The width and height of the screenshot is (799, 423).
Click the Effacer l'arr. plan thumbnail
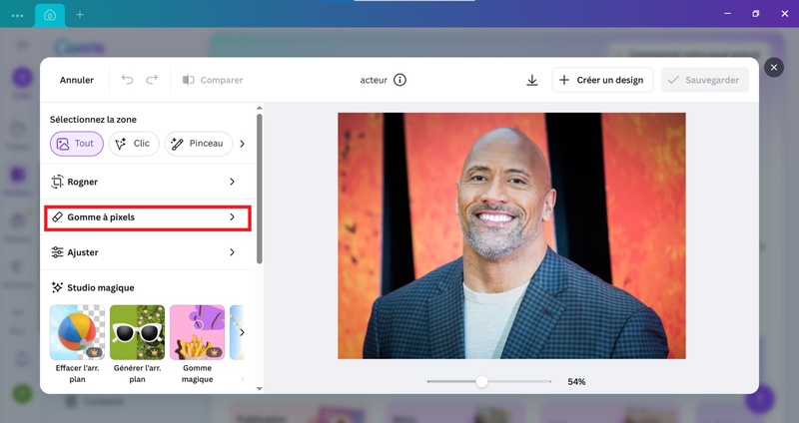point(78,332)
